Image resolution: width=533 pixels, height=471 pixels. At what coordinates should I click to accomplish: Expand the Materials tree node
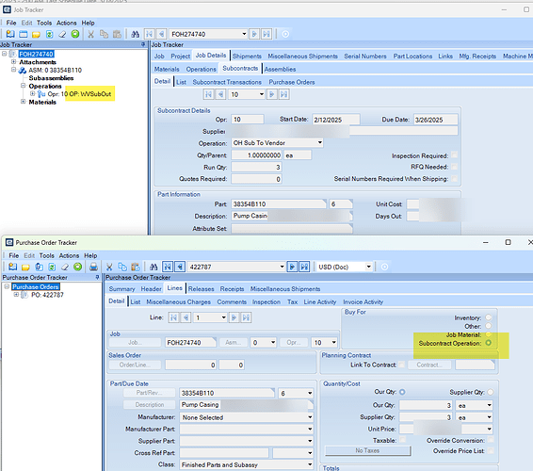(x=24, y=102)
